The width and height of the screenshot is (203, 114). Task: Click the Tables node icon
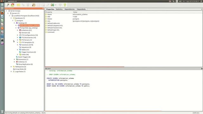[x=20, y=50]
